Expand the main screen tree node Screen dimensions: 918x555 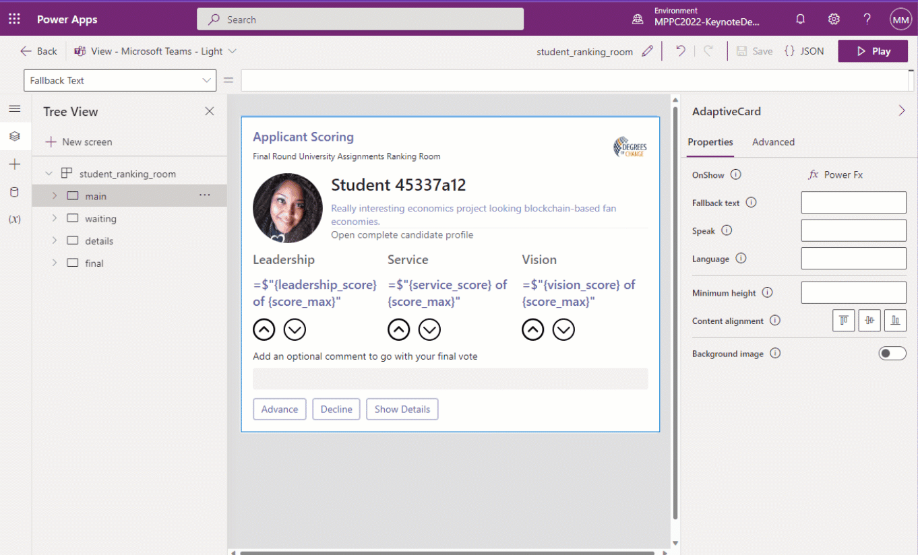(55, 196)
